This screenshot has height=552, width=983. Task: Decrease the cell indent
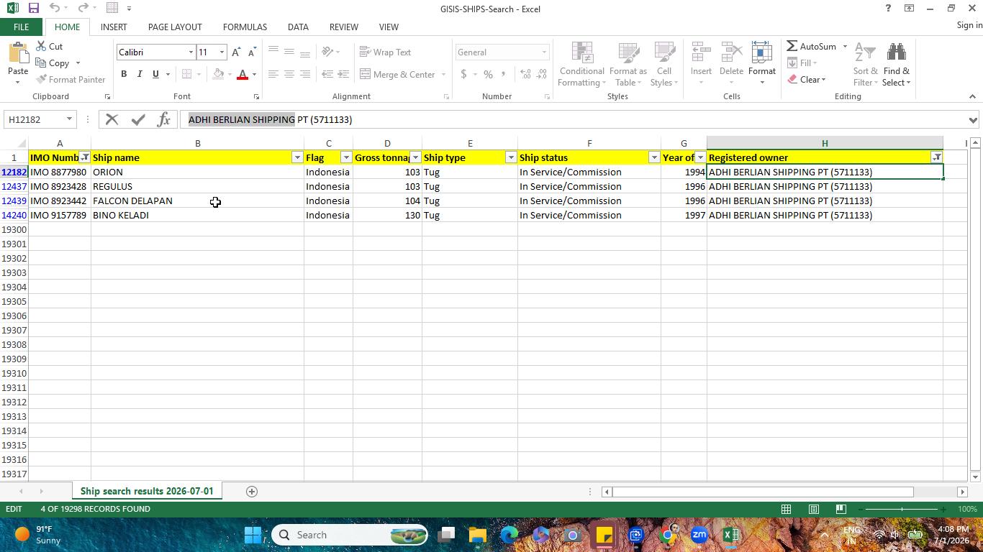(x=327, y=74)
